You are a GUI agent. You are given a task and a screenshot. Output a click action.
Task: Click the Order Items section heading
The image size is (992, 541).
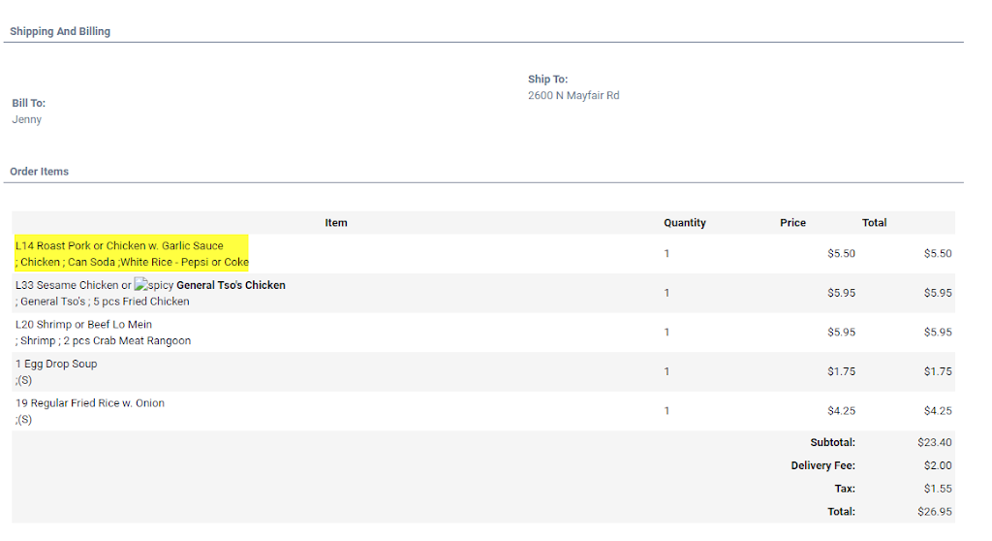(x=40, y=172)
